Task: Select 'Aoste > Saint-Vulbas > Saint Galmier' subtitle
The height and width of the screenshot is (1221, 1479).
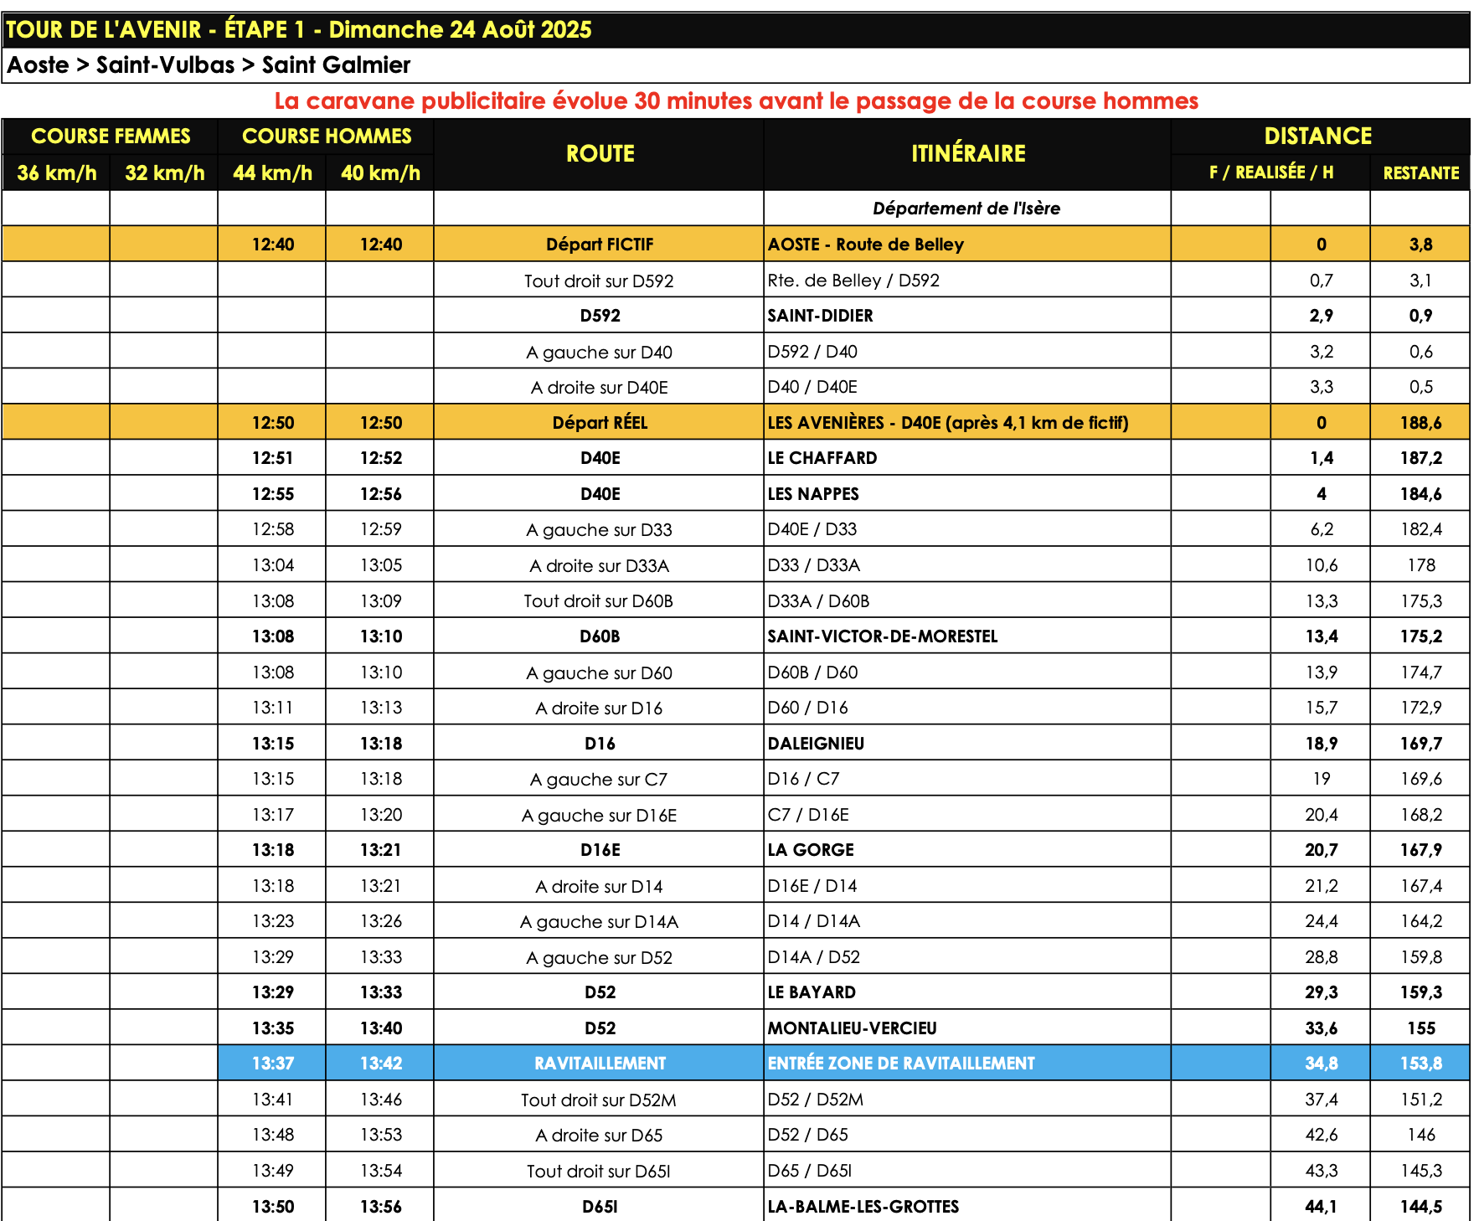Action: pos(209,65)
